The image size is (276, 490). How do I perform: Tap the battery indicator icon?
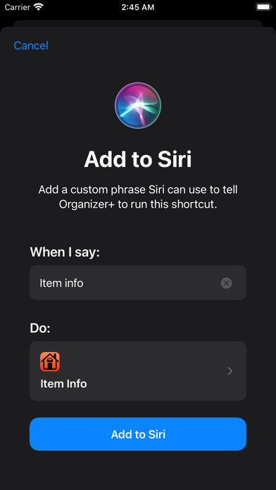(264, 7)
